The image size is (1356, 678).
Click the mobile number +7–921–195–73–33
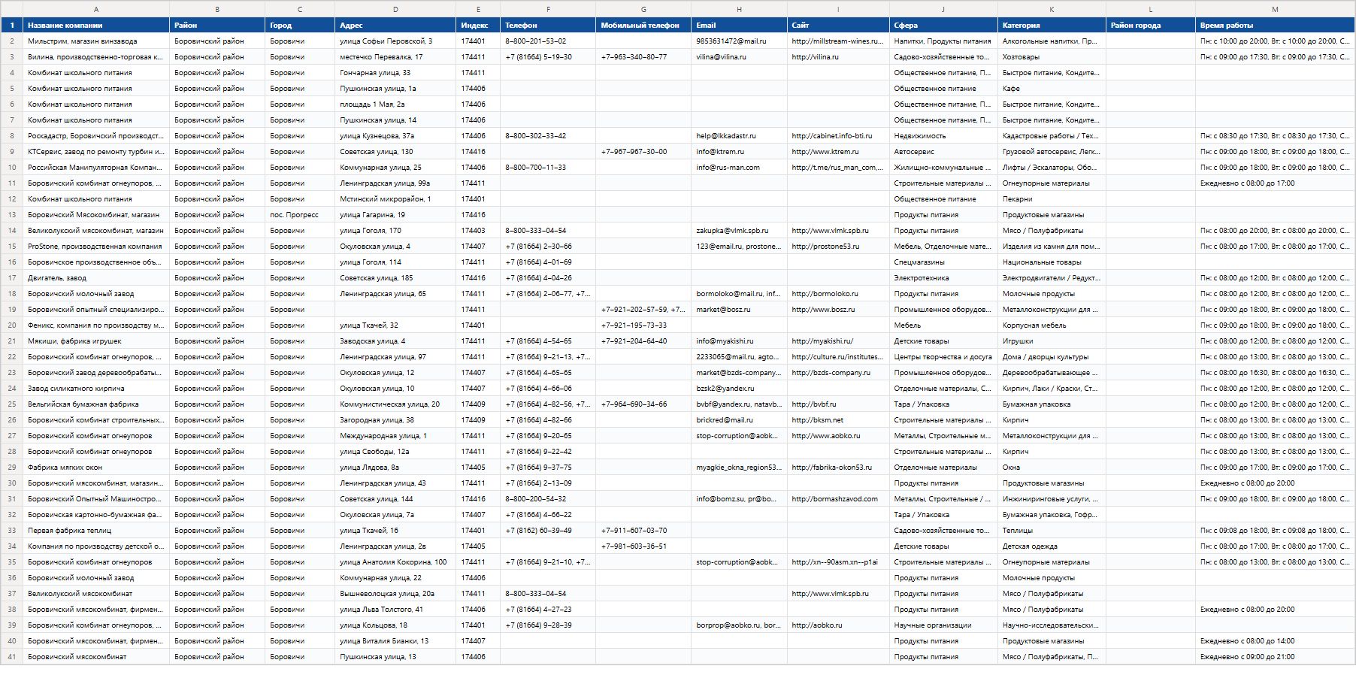(x=643, y=325)
